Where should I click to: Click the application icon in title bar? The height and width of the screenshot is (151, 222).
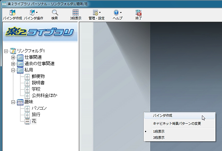click(4, 4)
